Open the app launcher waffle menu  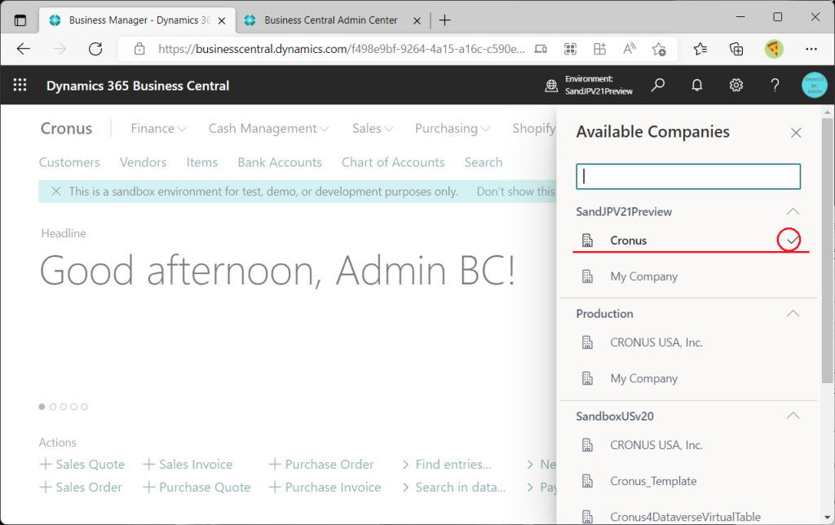(20, 86)
